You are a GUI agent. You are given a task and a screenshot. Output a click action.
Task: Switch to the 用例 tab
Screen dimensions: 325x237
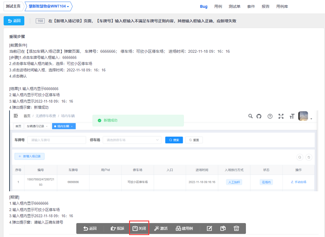click(218, 6)
